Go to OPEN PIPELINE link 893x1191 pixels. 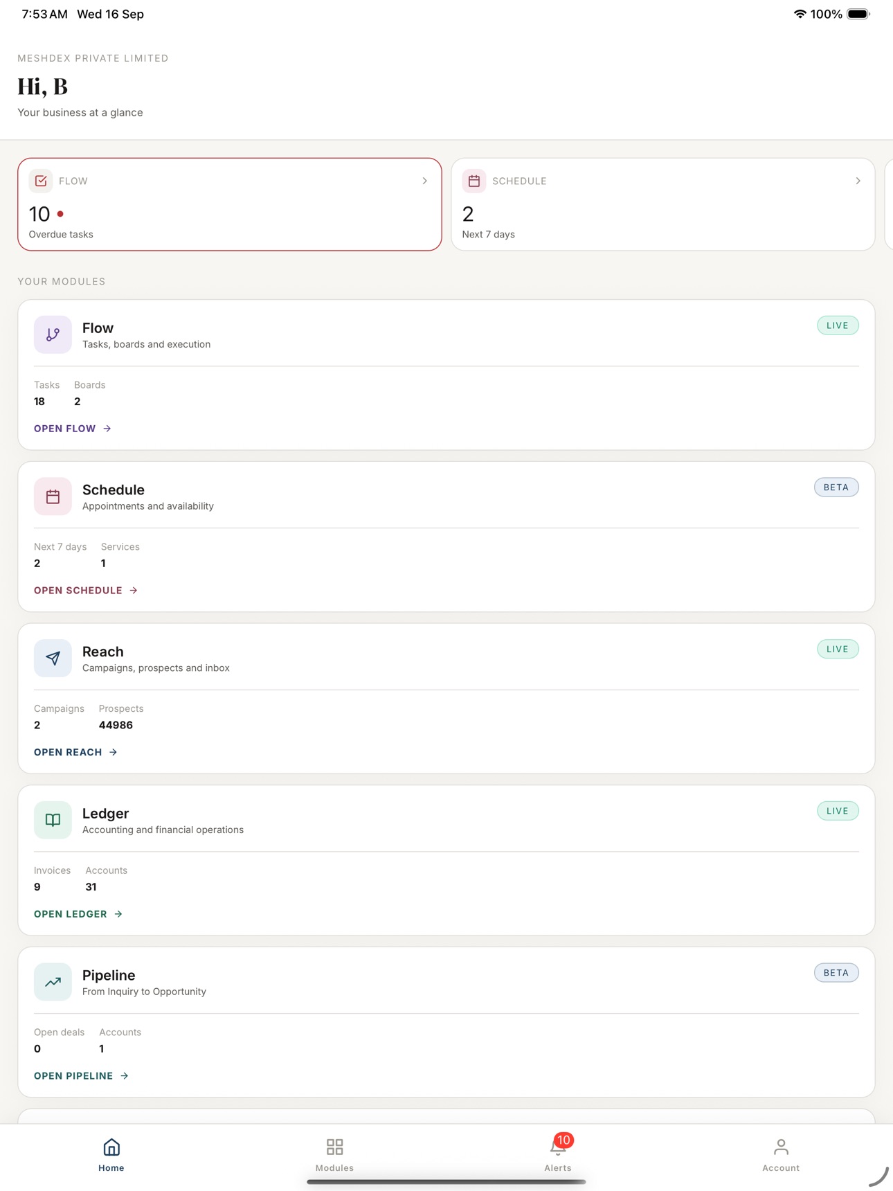coord(82,1076)
